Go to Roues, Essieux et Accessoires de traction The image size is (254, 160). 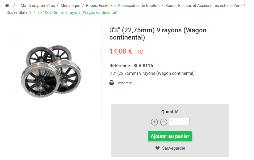123,6
